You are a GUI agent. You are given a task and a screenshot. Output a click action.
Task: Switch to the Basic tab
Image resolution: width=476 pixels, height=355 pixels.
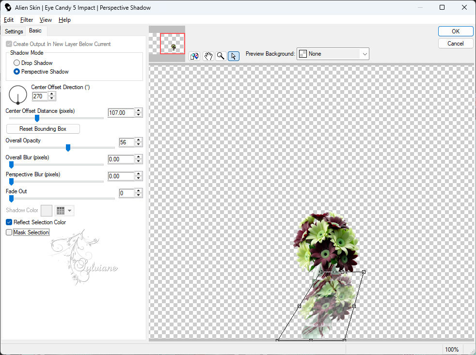click(35, 31)
